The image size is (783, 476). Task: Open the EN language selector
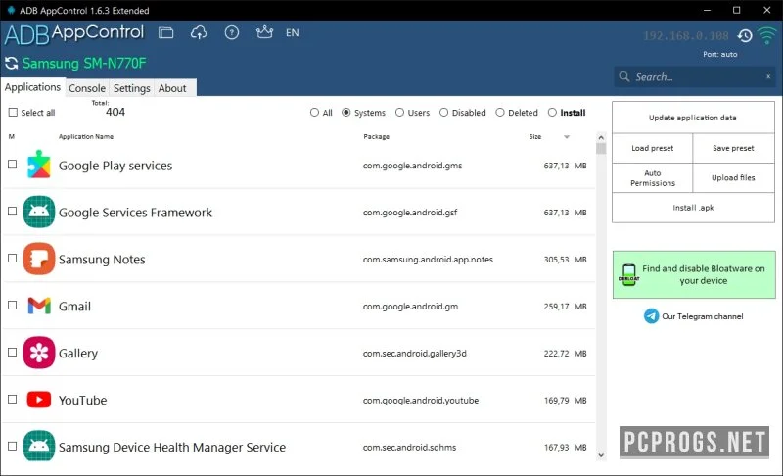tap(292, 33)
